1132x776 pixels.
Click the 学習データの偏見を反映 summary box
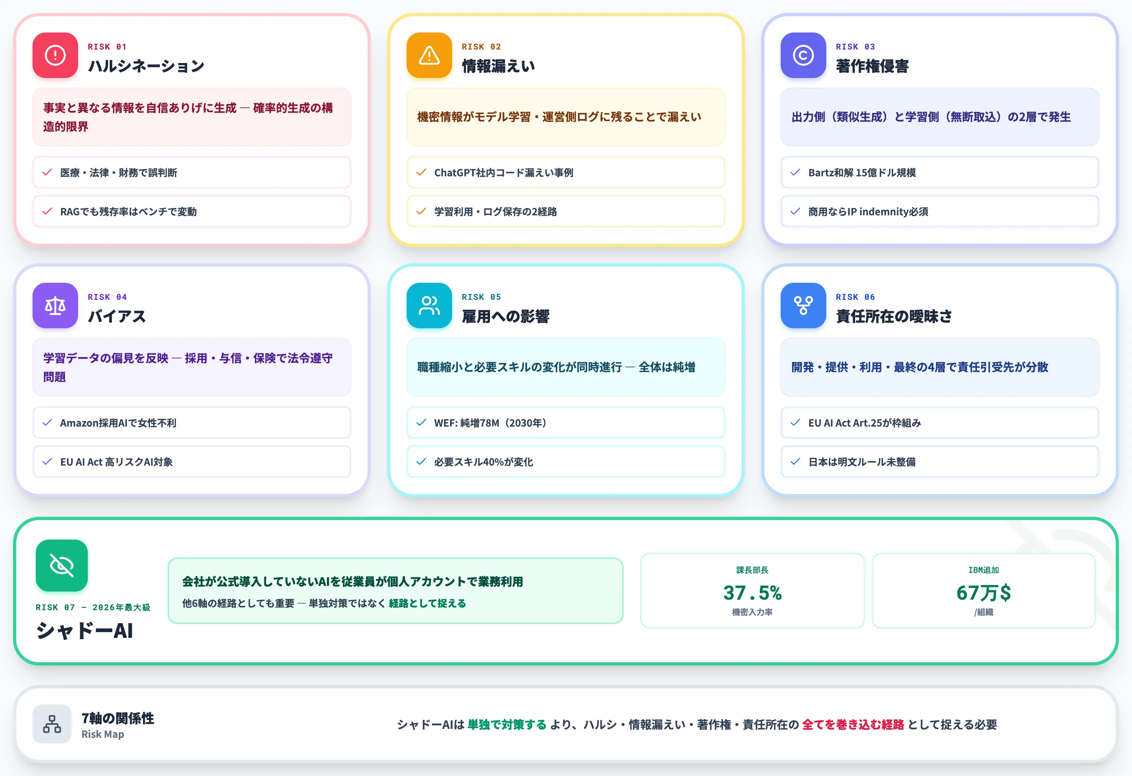[192, 367]
